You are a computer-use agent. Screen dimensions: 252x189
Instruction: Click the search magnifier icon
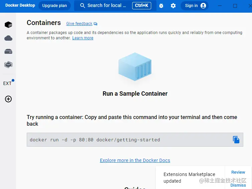click(x=82, y=6)
